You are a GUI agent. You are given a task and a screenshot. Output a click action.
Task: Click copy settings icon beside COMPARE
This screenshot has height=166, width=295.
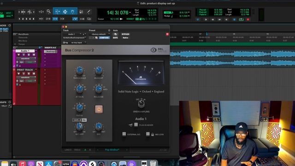click(x=96, y=38)
